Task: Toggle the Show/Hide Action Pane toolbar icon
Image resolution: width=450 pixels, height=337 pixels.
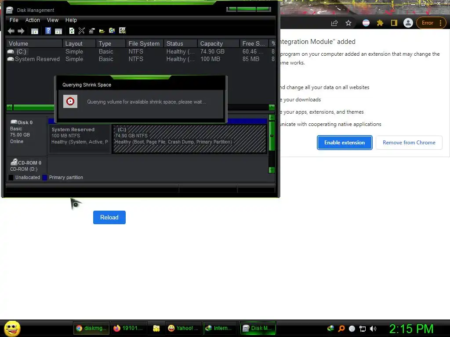Action: coord(58,31)
